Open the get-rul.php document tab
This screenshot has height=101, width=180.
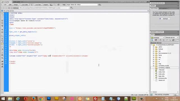(5, 2)
